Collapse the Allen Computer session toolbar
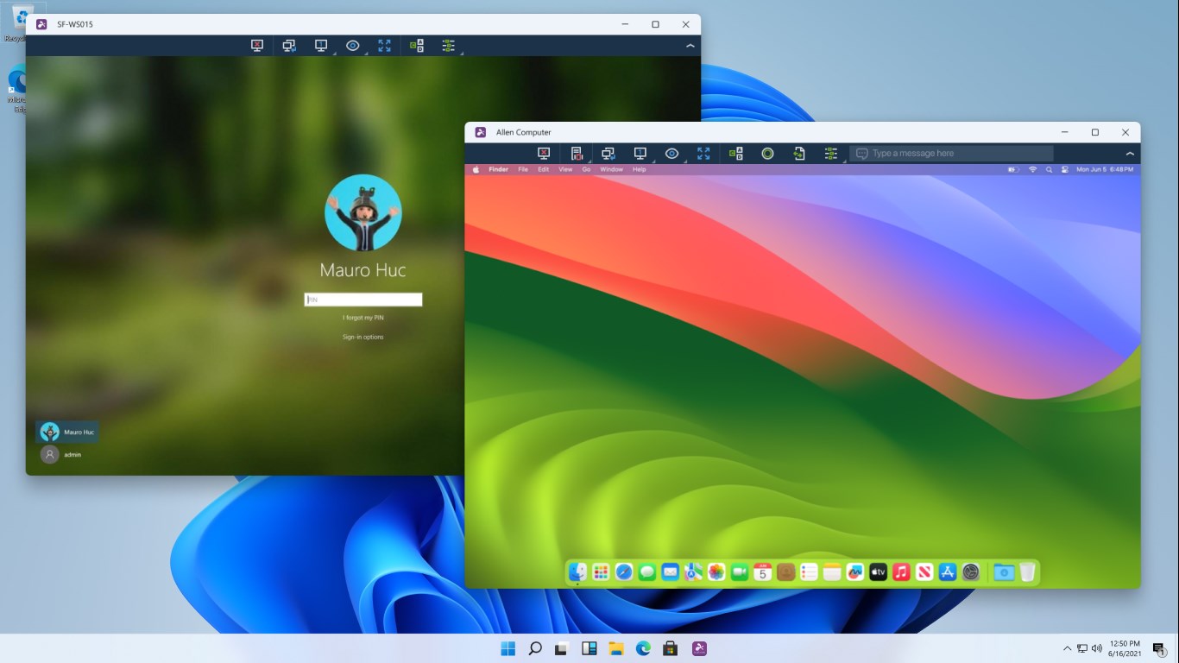Screen dimensions: 1179x663 point(1129,153)
